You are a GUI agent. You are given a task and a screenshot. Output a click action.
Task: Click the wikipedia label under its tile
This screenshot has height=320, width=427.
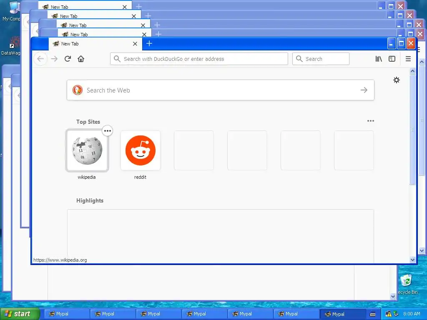(x=87, y=177)
